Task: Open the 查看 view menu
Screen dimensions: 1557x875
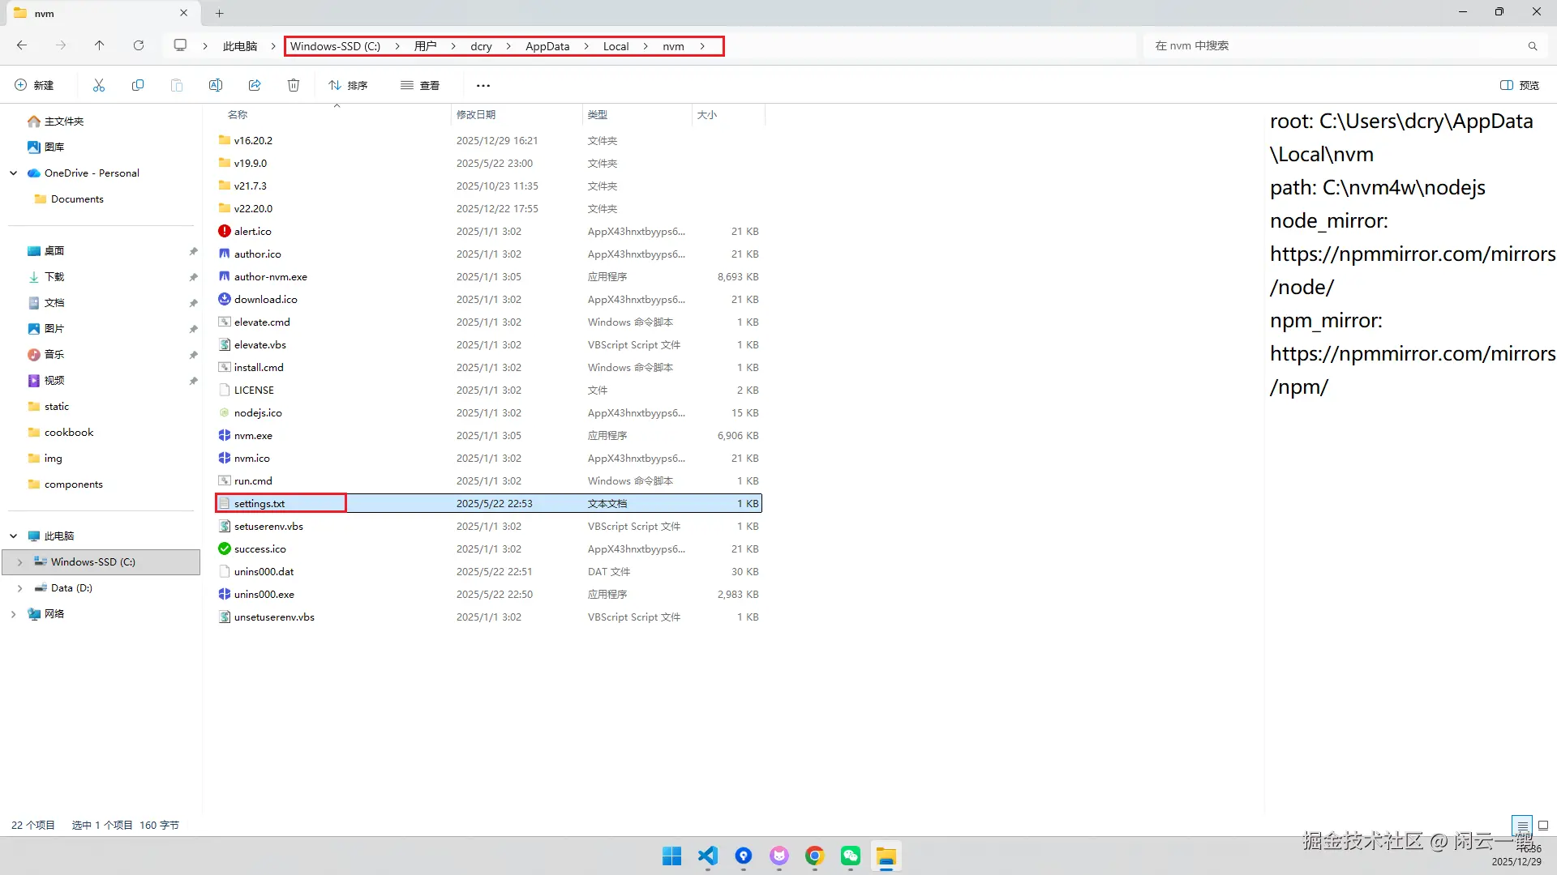Action: (x=420, y=85)
